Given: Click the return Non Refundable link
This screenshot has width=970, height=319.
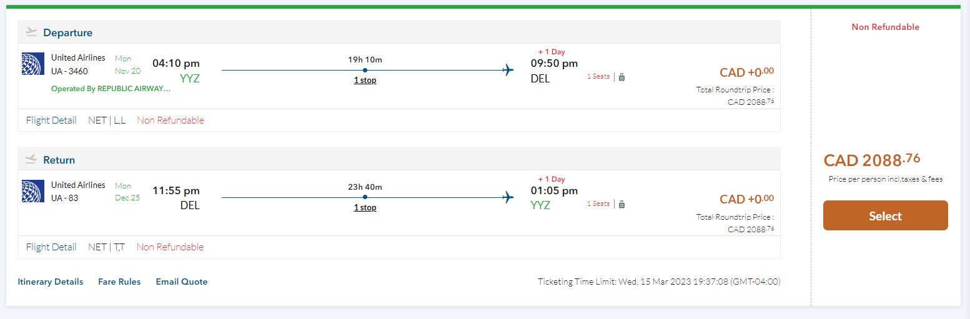Looking at the screenshot, I should pos(170,247).
